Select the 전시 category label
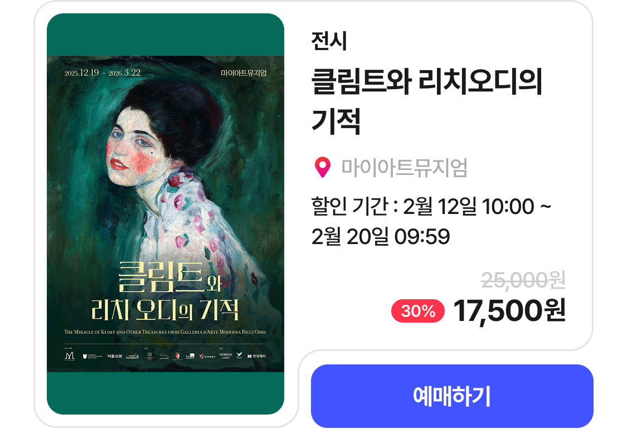 click(329, 41)
